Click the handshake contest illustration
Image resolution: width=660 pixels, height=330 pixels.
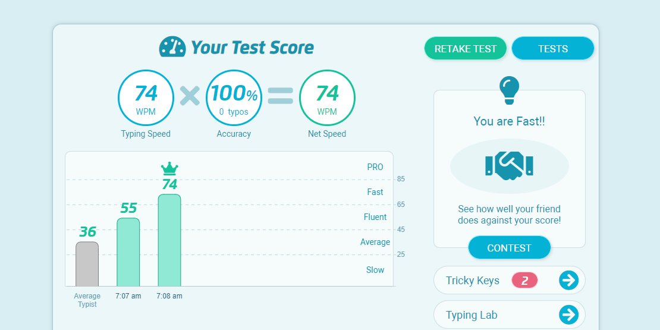509,165
